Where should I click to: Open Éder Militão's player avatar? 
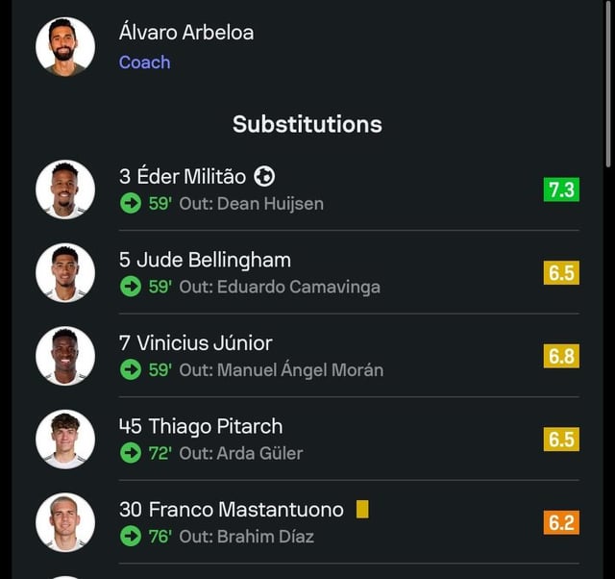(x=65, y=189)
